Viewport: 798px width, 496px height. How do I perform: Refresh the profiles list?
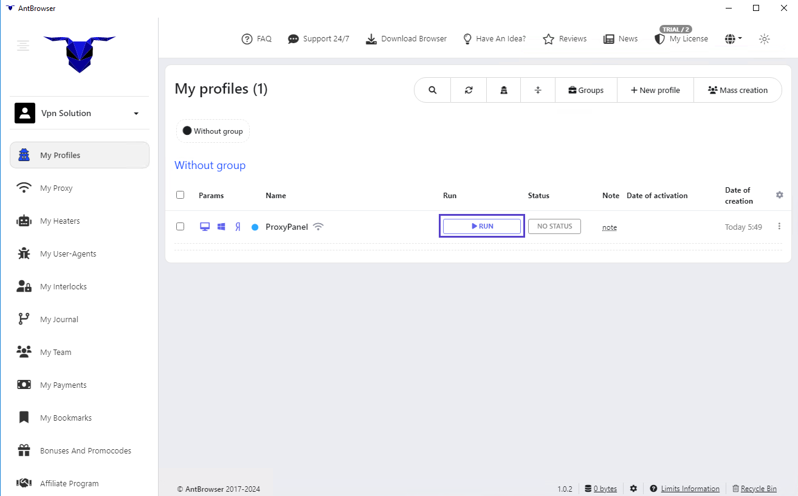pos(468,89)
